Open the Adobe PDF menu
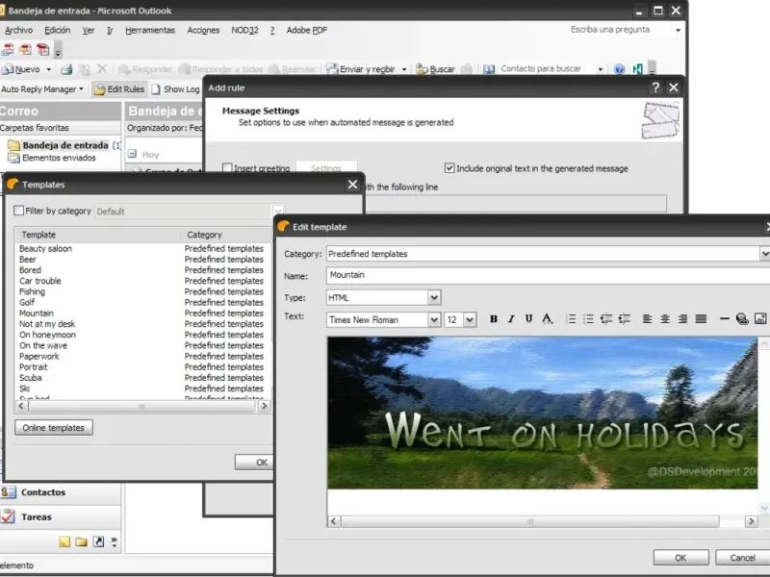The height and width of the screenshot is (577, 770). pos(307,31)
